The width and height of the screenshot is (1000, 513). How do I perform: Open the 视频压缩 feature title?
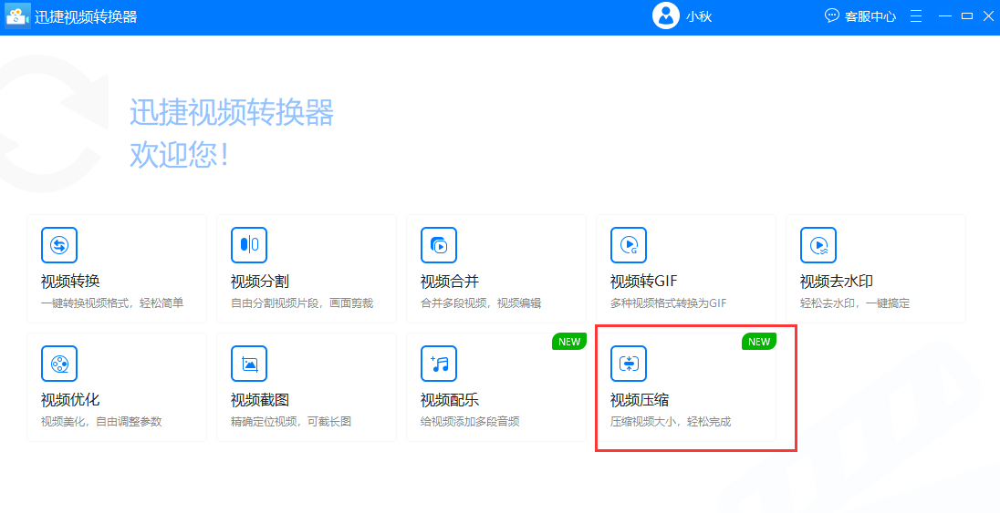coord(640,400)
